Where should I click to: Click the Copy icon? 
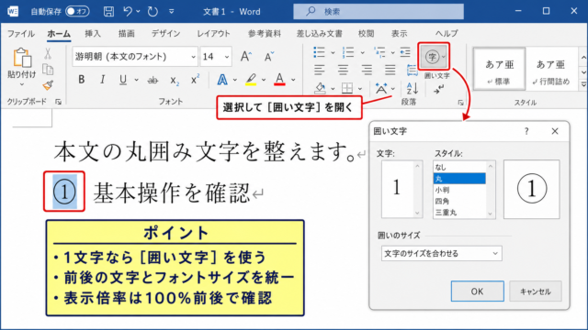(x=48, y=70)
